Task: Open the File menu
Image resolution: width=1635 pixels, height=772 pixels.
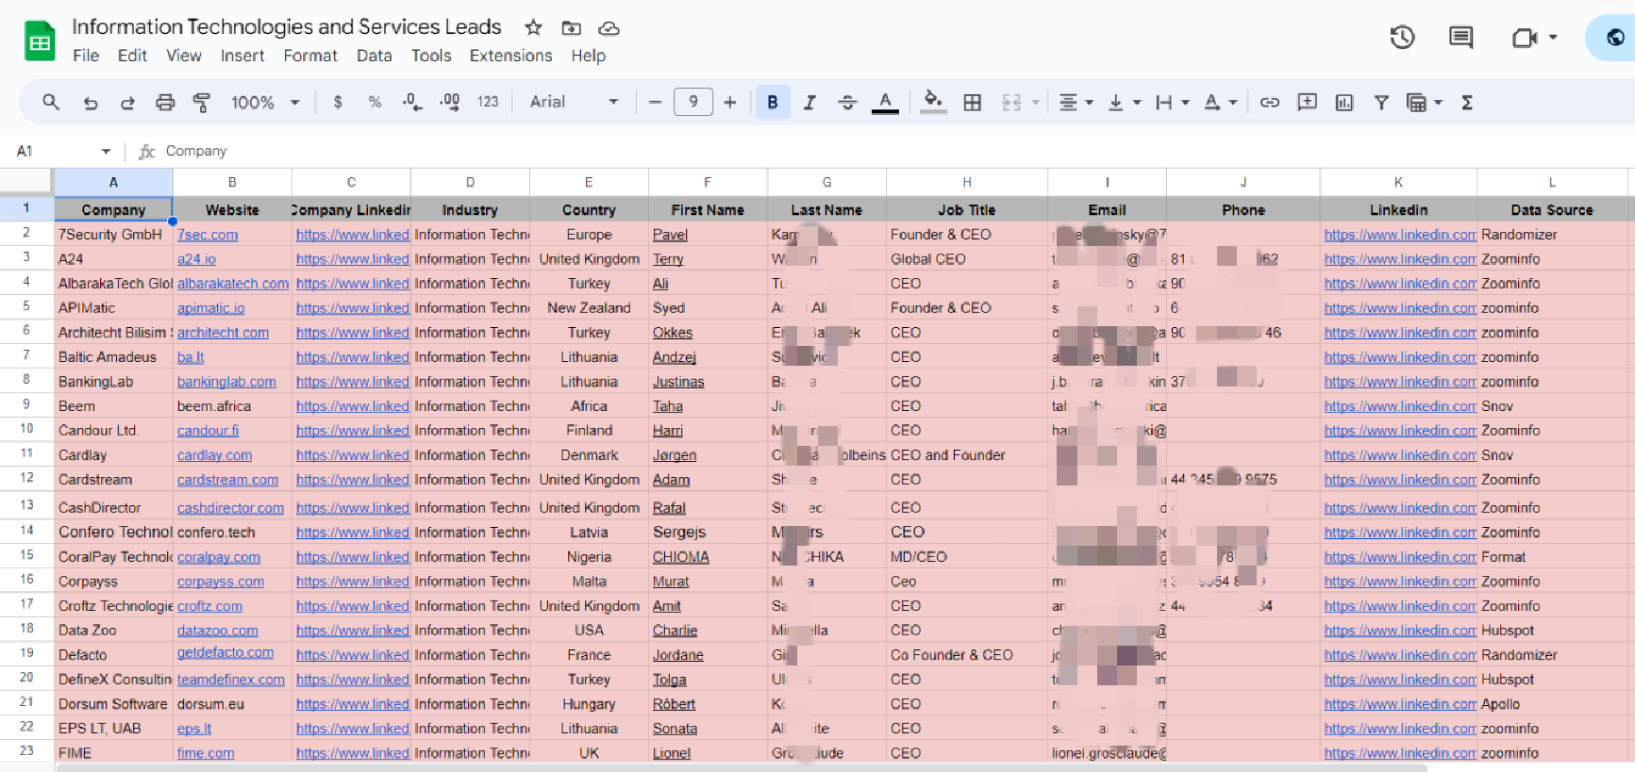Action: point(86,56)
